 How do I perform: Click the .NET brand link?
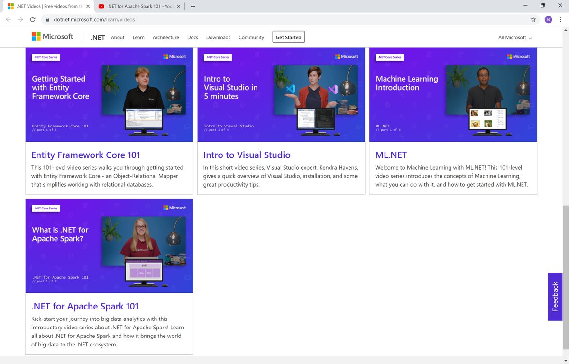point(98,37)
